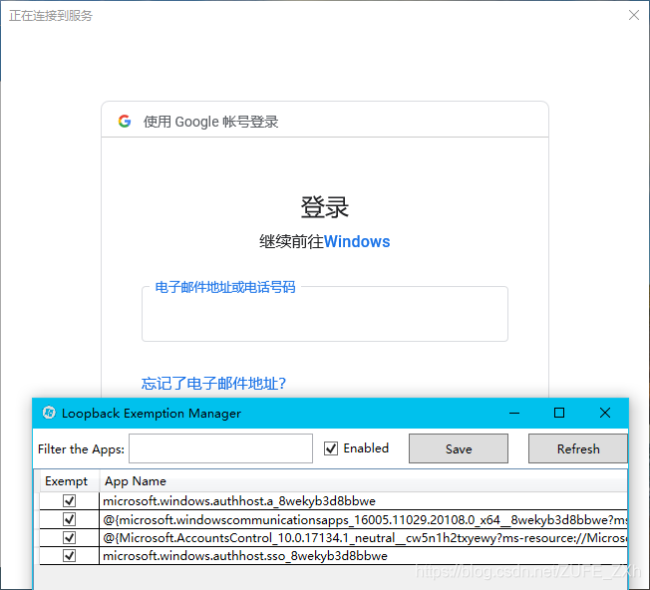Viewport: 650px width, 590px height.
Task: Toggle the Enabled checkbox
Action: click(331, 448)
